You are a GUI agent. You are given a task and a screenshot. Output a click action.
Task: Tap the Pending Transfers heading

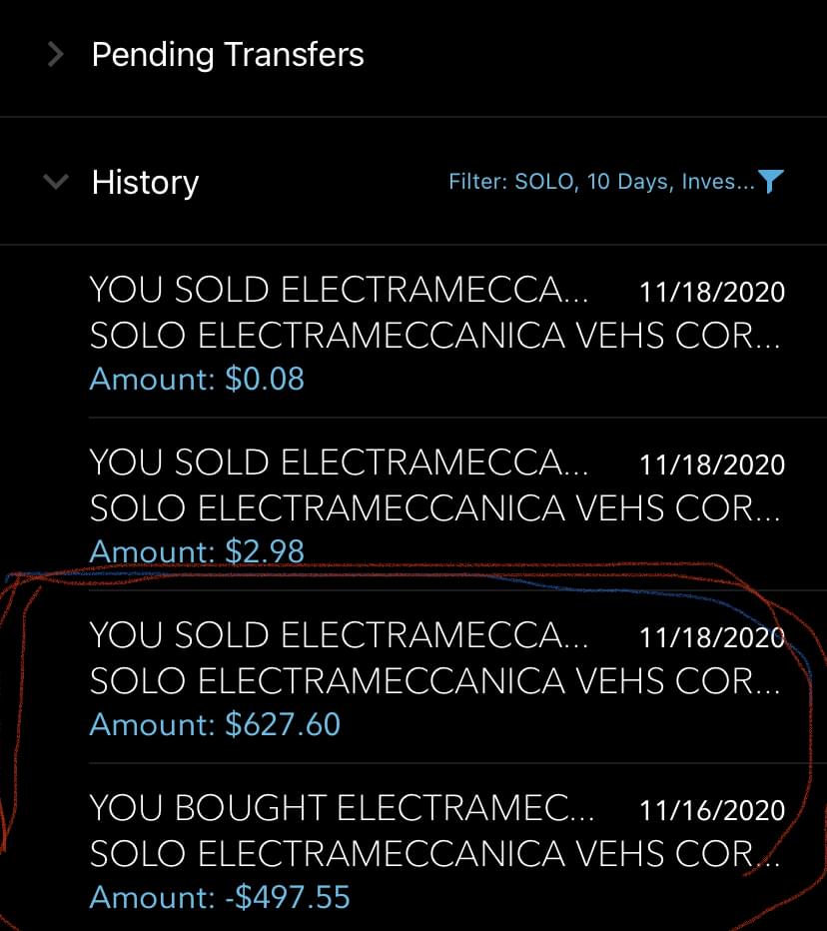click(x=228, y=55)
